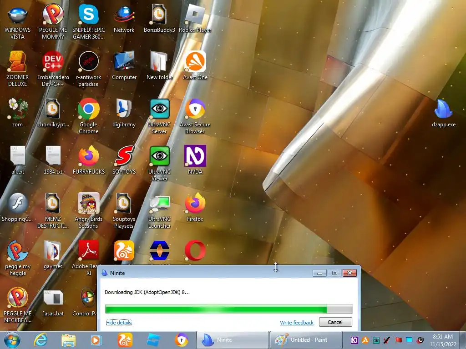Image resolution: width=466 pixels, height=349 pixels.
Task: Select the New folder icon
Action: 159,66
